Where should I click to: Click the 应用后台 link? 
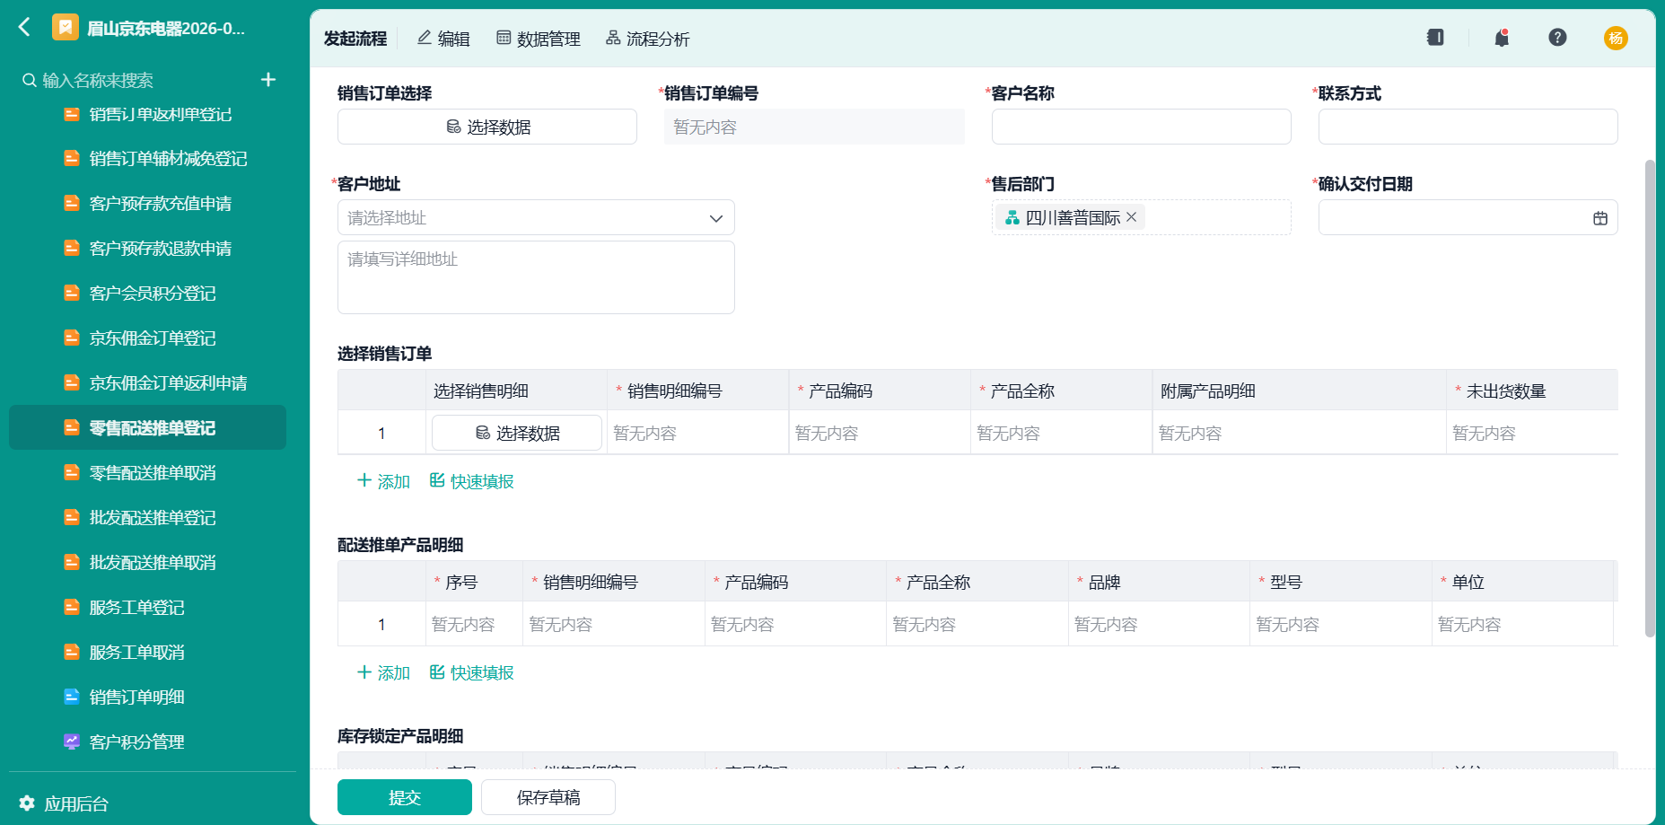(76, 803)
